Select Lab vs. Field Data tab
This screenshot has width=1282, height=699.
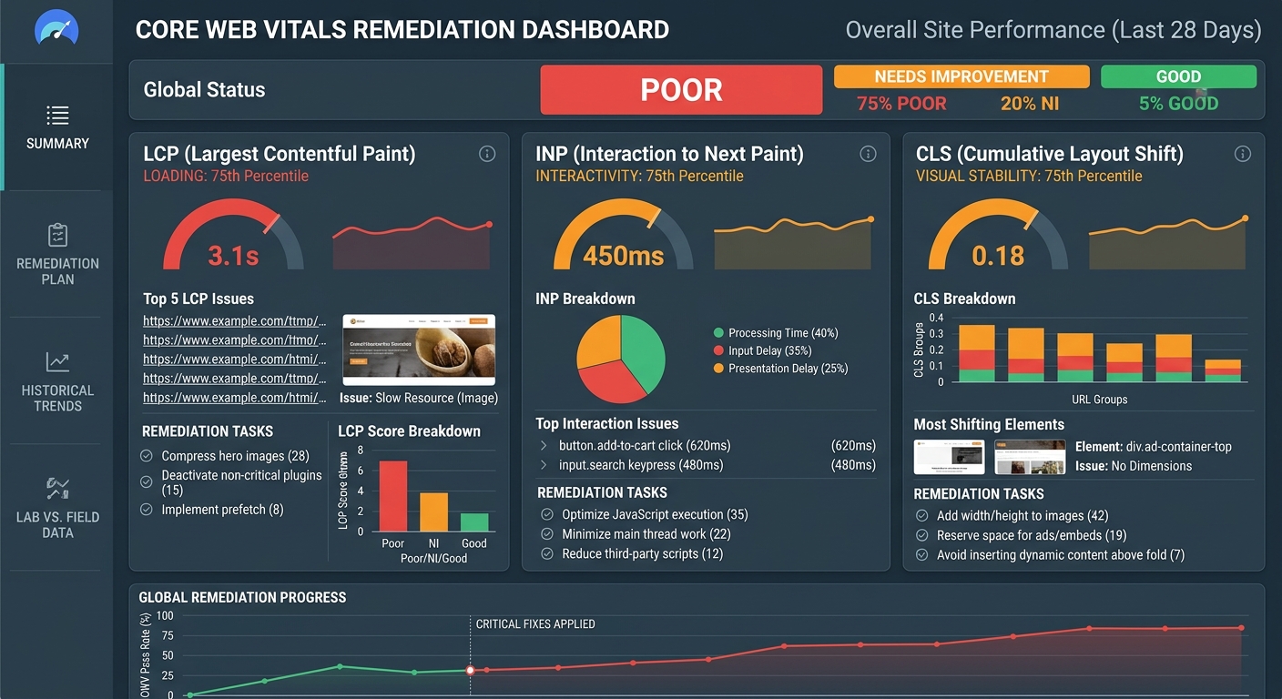coord(57,507)
